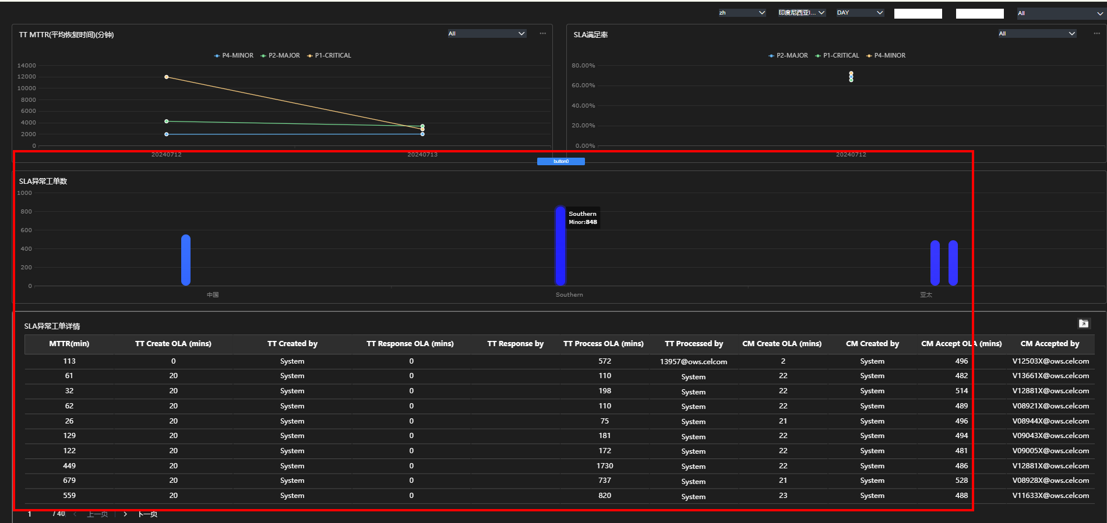This screenshot has height=523, width=1107.
Task: Click the TT Process OLA value 820
Action: point(605,496)
